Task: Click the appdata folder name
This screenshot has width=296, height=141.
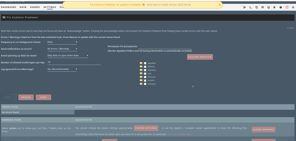Action: click(152, 63)
